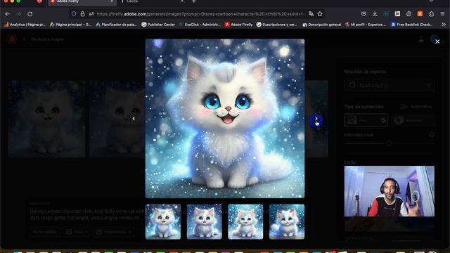Reload the Adobe Firefly page

pos(30,14)
